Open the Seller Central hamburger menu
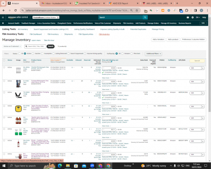The width and height of the screenshot is (211, 169). tap(3, 17)
